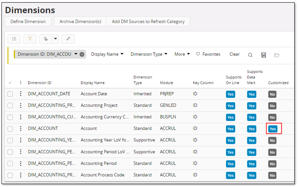Open row menu for Account Process Code
Viewport: 298px width, 187px height.
[20, 175]
